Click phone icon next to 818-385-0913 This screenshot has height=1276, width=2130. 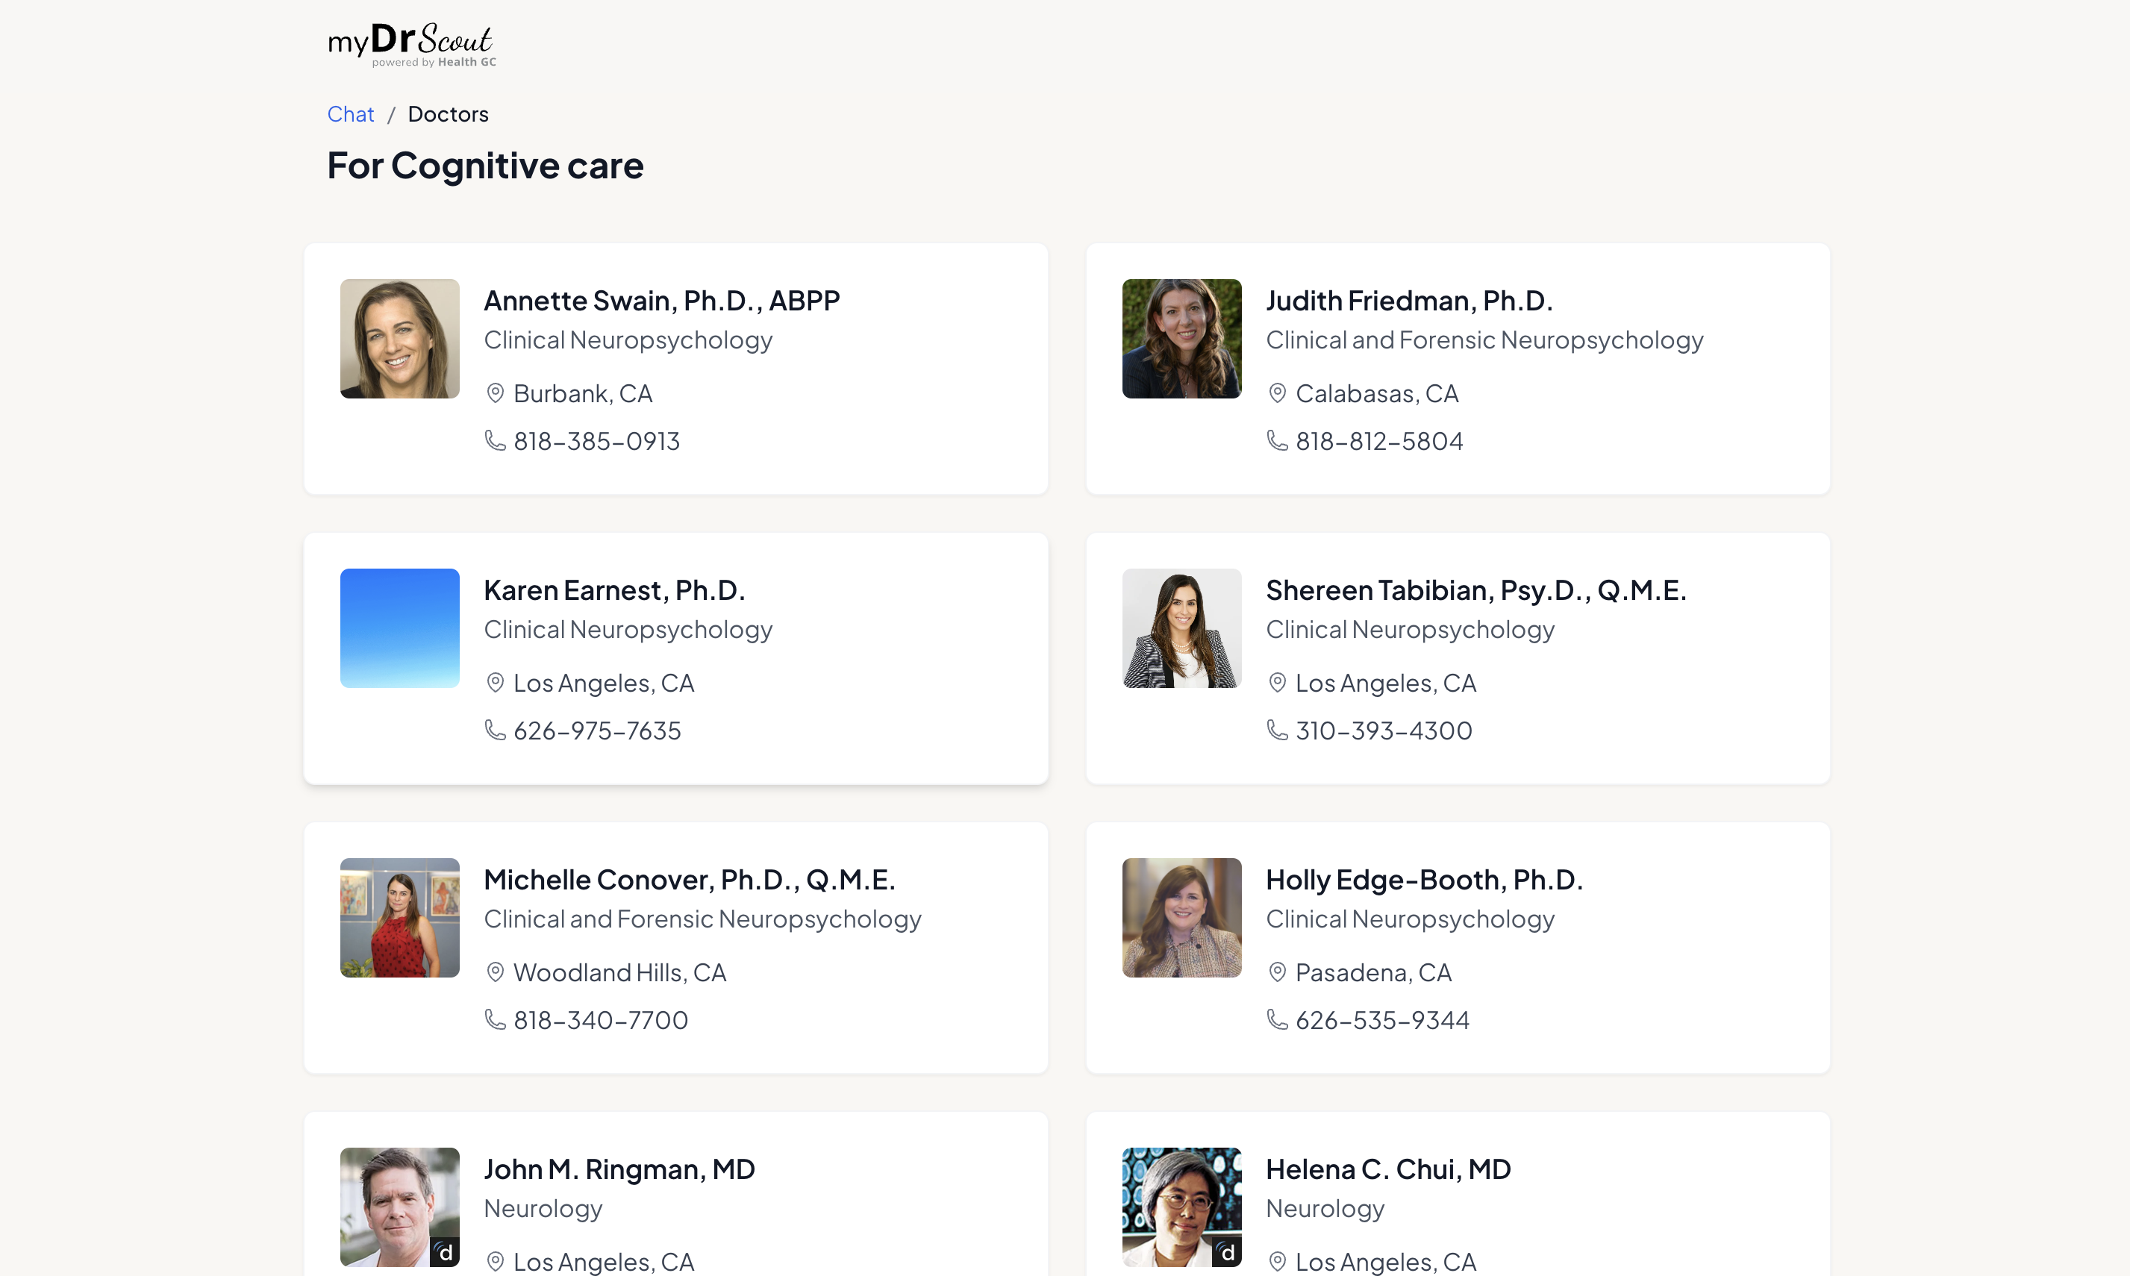(x=496, y=441)
